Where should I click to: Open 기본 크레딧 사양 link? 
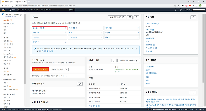click(x=152, y=48)
